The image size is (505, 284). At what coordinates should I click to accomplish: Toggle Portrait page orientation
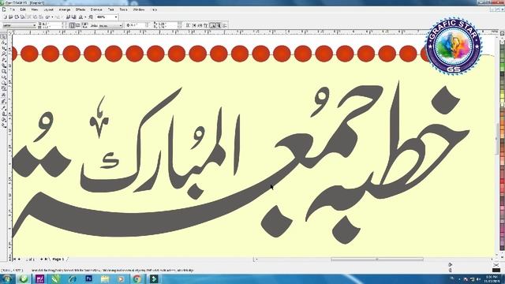click(72, 25)
